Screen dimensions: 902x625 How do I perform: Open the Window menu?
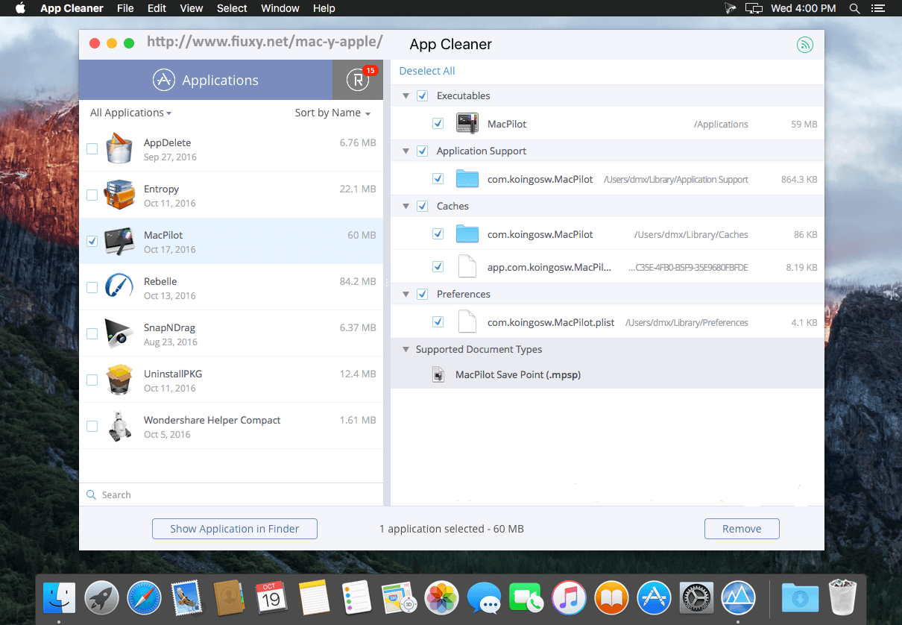coord(280,8)
